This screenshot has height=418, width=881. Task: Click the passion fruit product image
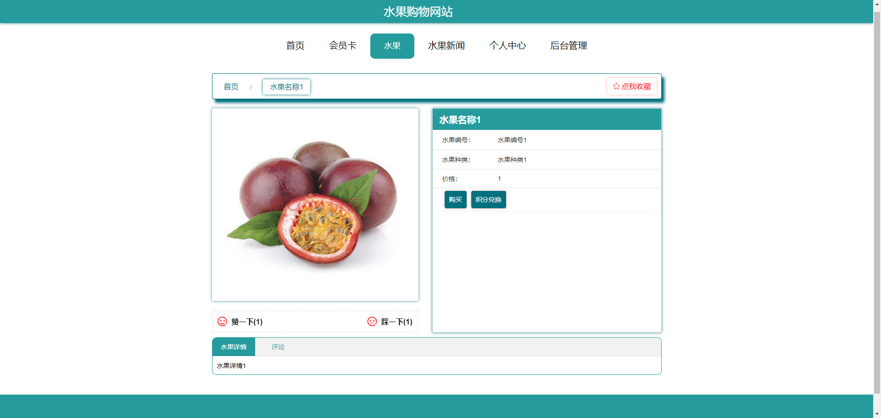[315, 205]
